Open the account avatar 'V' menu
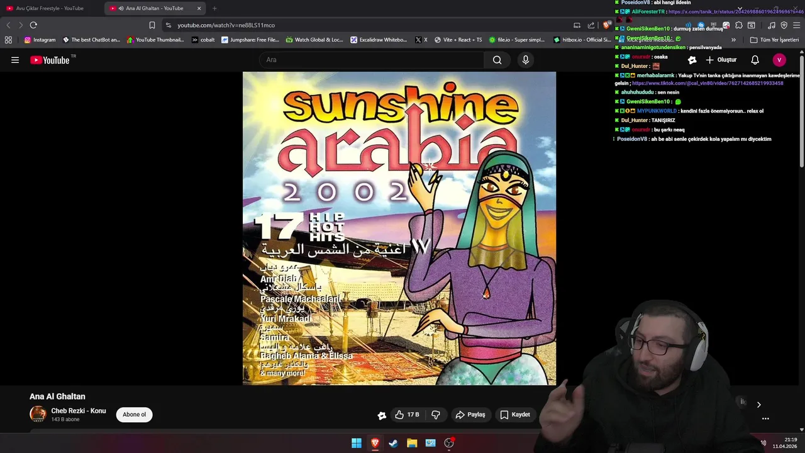Image resolution: width=805 pixels, height=453 pixels. tap(779, 60)
